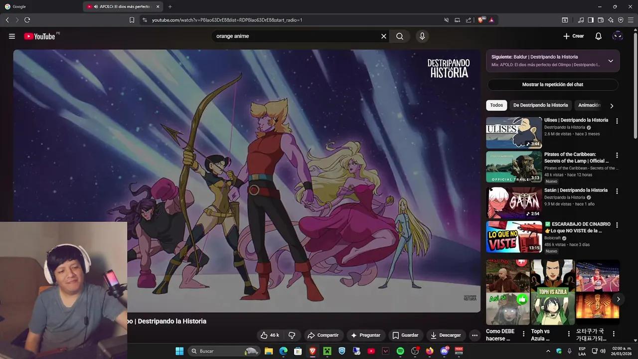Run search with the magnifier button
Screen dimensions: 638x359
click(x=400, y=36)
